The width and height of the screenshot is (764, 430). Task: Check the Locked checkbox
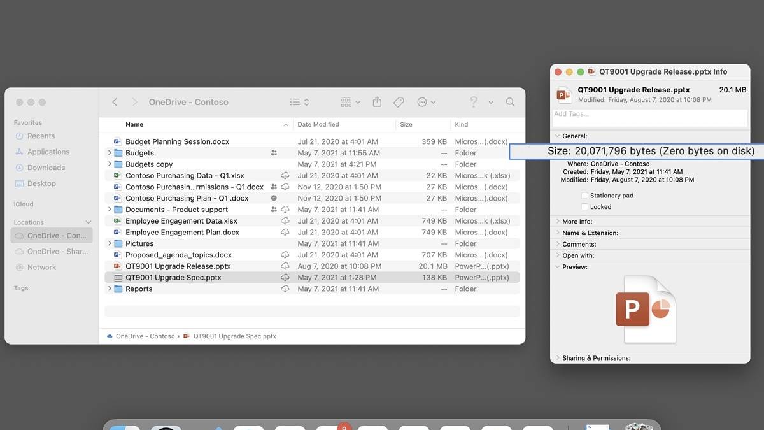click(585, 207)
